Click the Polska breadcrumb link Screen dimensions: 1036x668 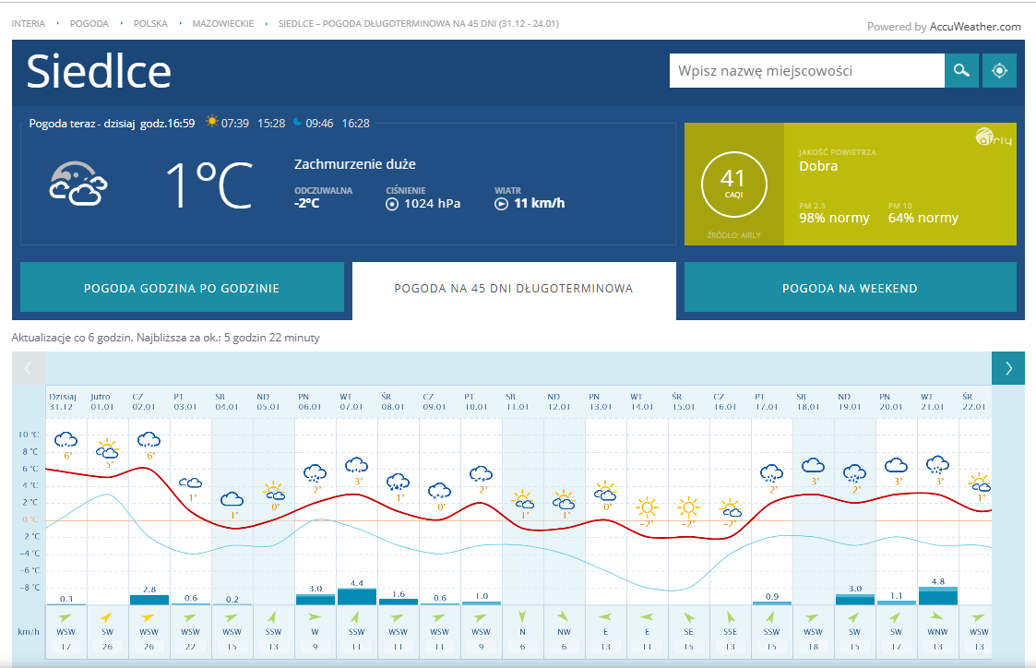click(x=150, y=23)
